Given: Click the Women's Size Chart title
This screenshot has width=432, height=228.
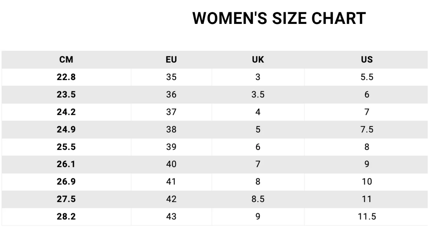Looking at the screenshot, I should pos(279,19).
